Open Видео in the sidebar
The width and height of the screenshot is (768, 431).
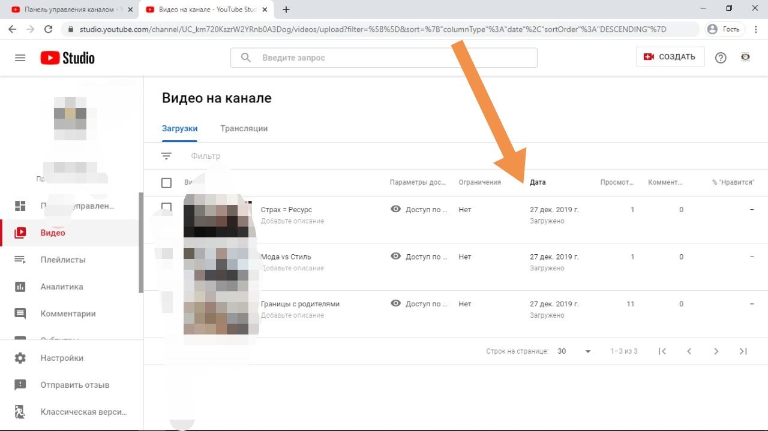69,233
